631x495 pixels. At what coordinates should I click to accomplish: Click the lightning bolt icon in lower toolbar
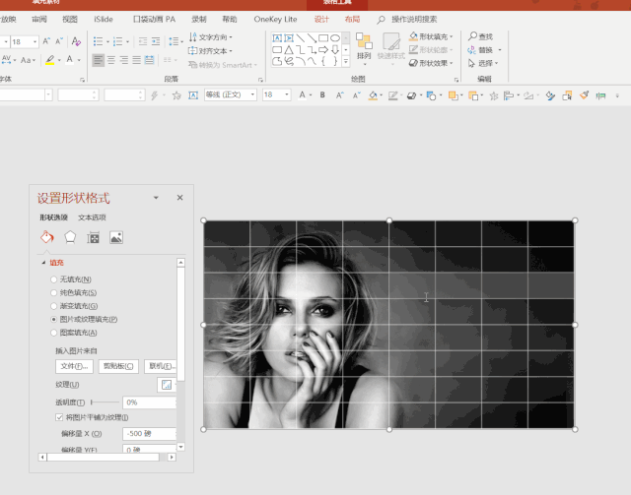(x=154, y=95)
